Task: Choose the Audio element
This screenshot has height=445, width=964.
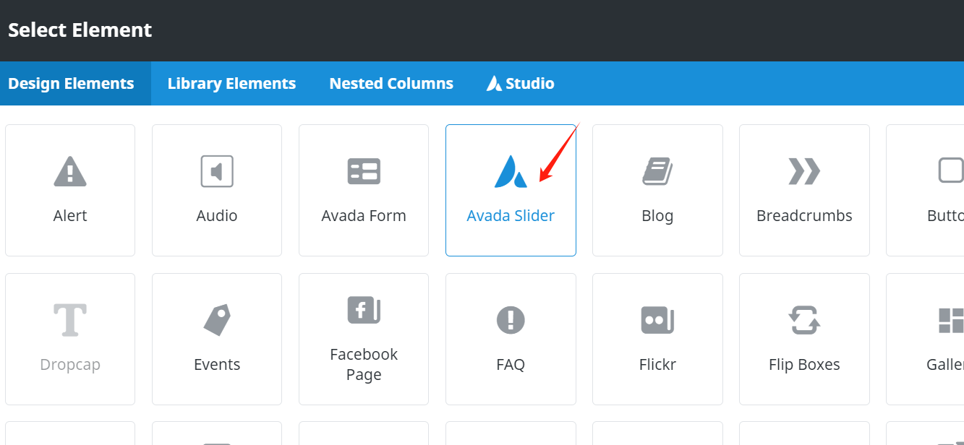Action: (216, 190)
